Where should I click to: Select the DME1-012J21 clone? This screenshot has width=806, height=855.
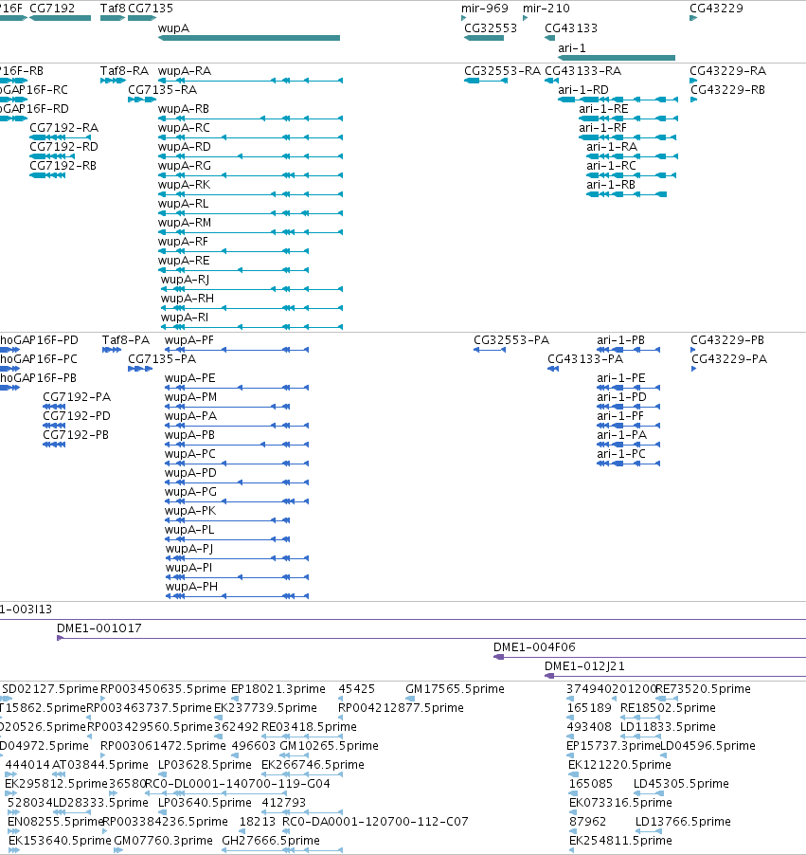click(584, 665)
